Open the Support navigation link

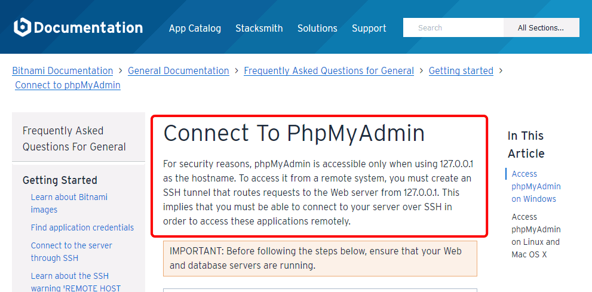click(369, 29)
